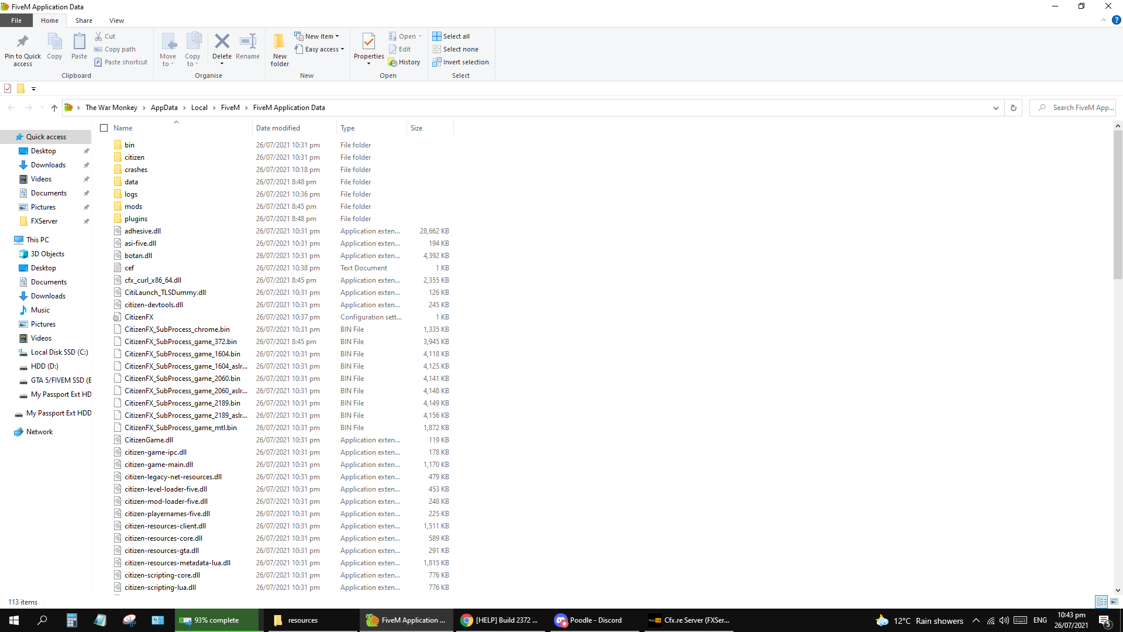Click the volume icon in system tray
The height and width of the screenshot is (632, 1123).
pyautogui.click(x=1004, y=620)
